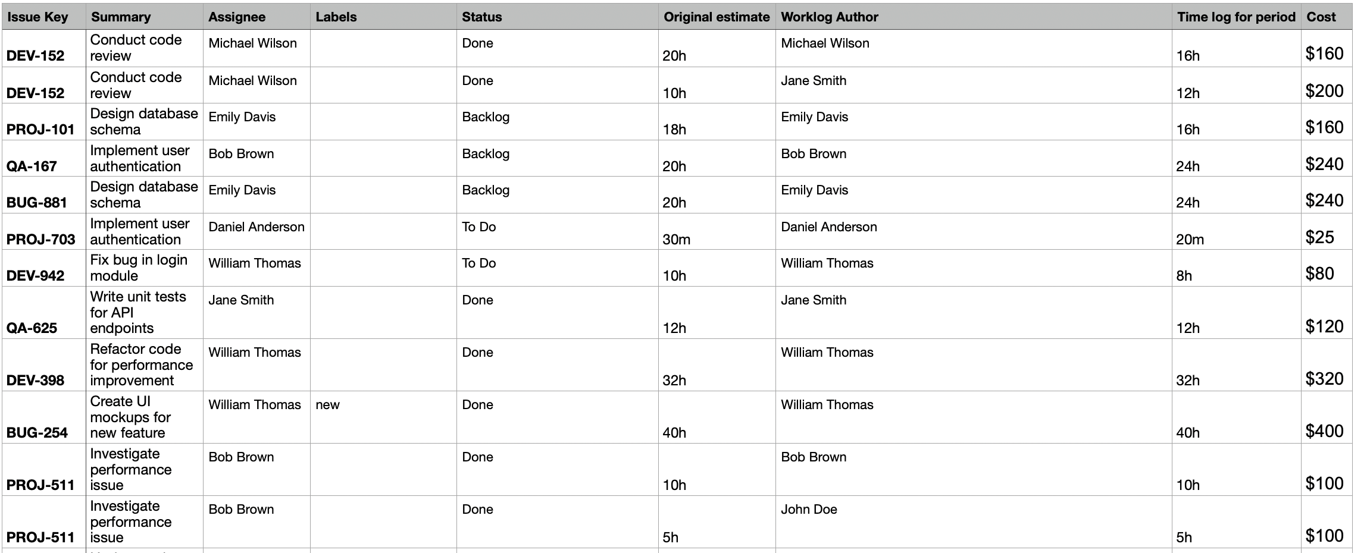
Task: Click the "Assignee" column header
Action: [237, 17]
